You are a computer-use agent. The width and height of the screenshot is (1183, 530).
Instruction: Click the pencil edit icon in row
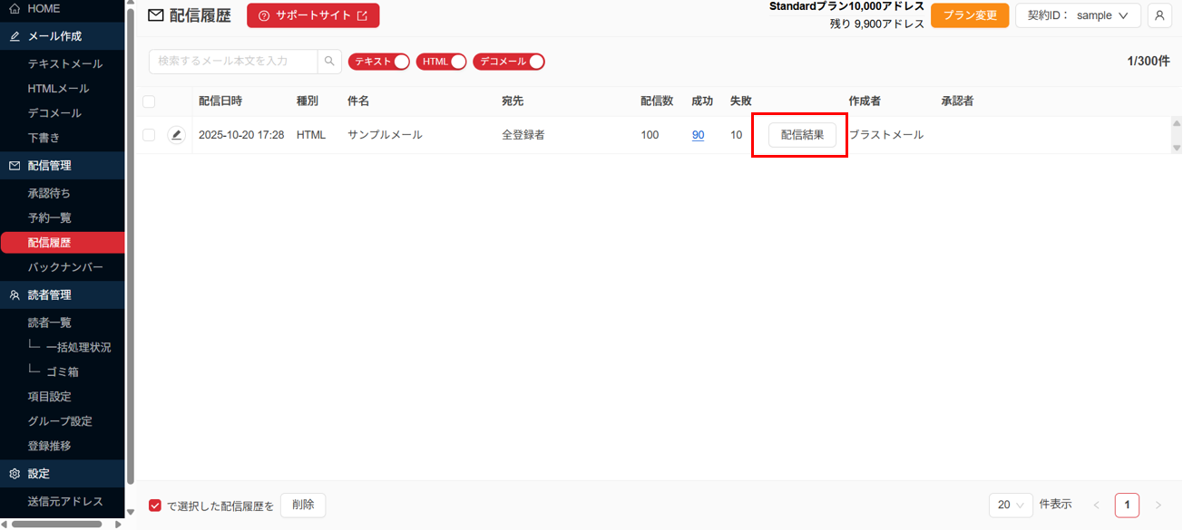point(177,135)
